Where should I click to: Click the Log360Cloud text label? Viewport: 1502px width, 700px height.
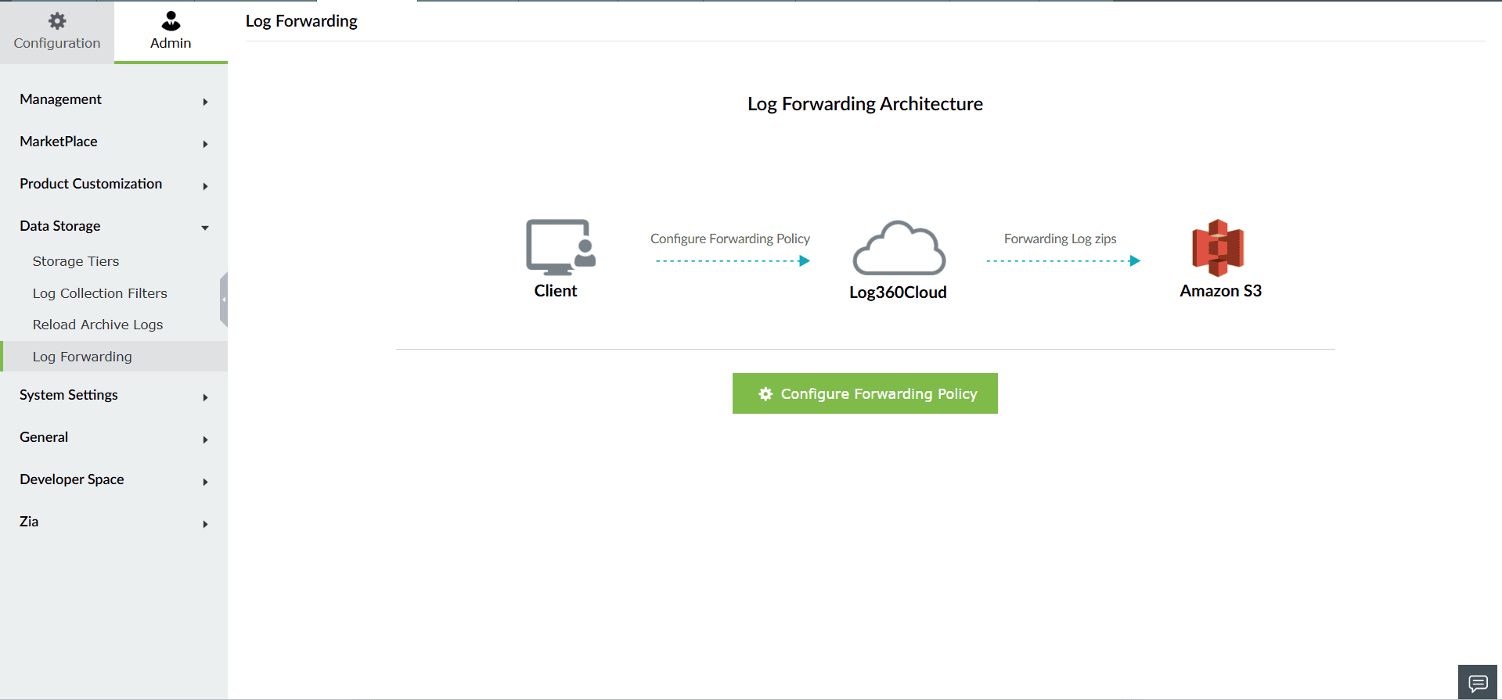(x=899, y=293)
